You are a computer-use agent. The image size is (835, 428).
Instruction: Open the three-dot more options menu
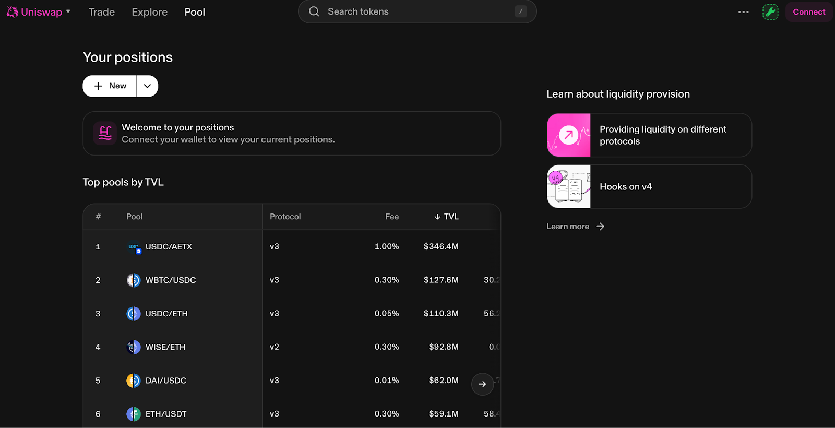(743, 12)
